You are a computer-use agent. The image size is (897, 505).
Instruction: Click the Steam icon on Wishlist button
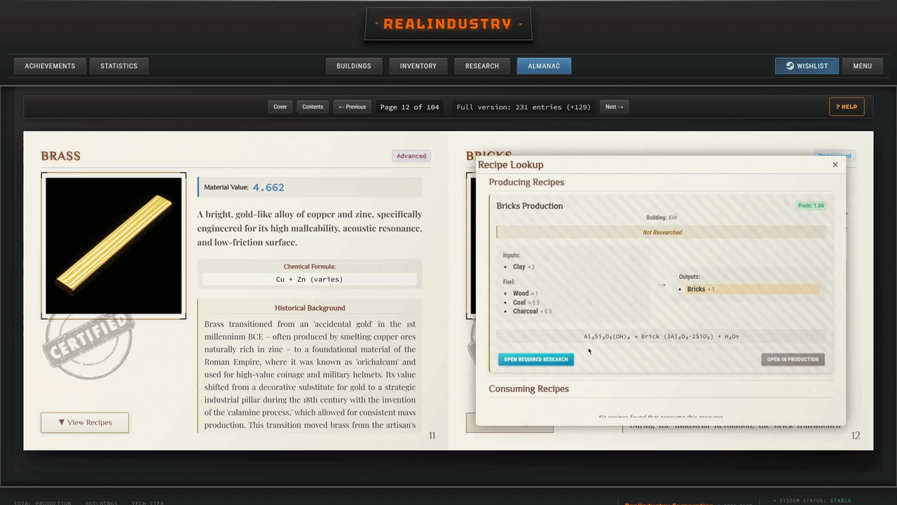790,66
